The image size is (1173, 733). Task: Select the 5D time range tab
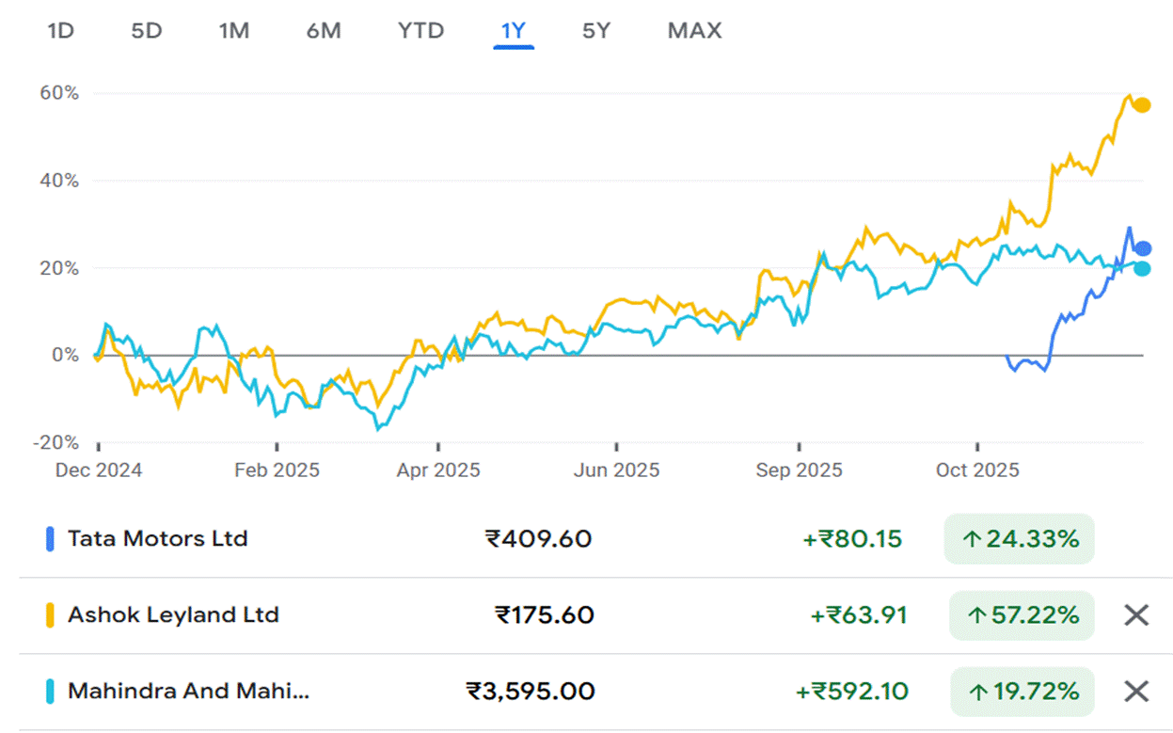(146, 31)
